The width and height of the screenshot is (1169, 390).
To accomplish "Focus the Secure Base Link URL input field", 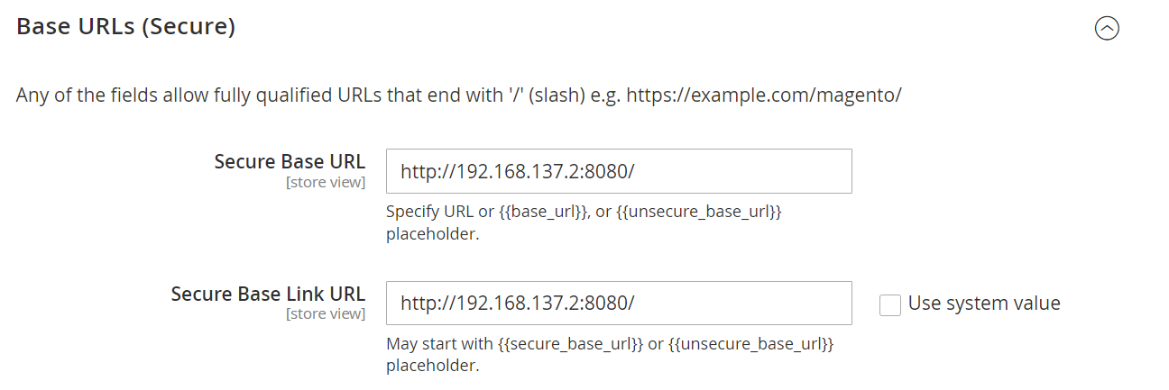I will click(x=619, y=304).
